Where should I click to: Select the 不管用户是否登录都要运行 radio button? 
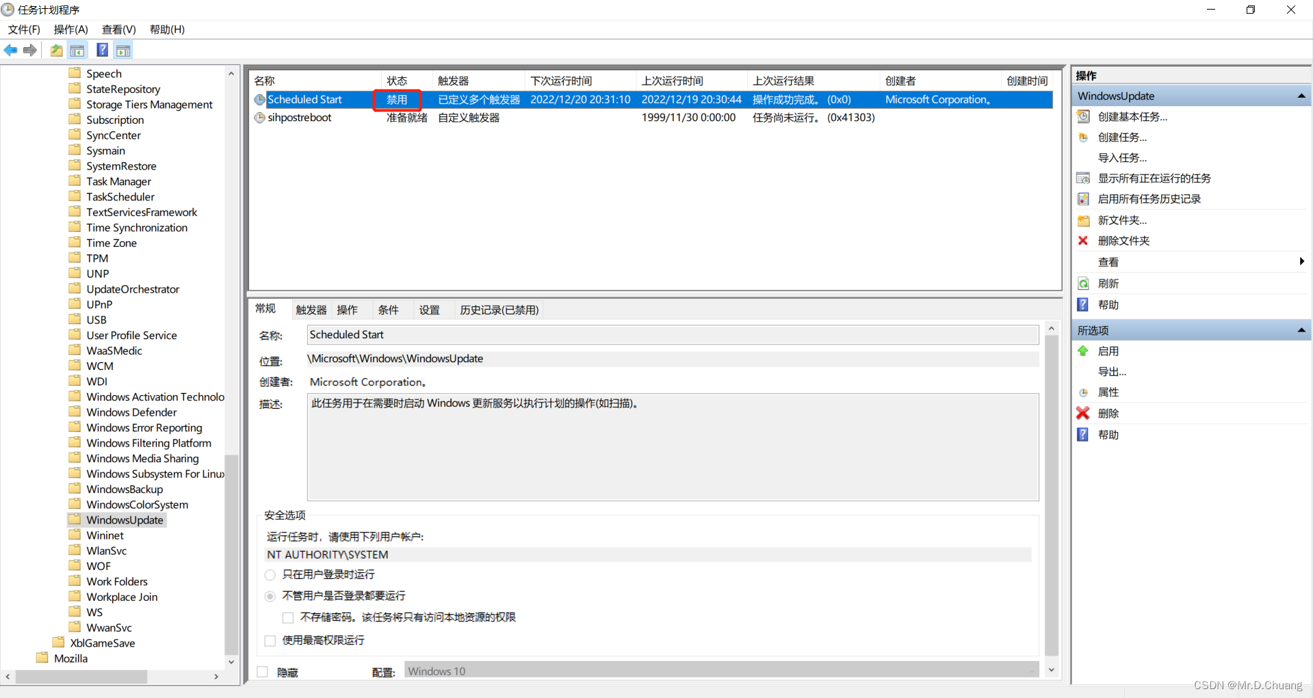click(270, 596)
